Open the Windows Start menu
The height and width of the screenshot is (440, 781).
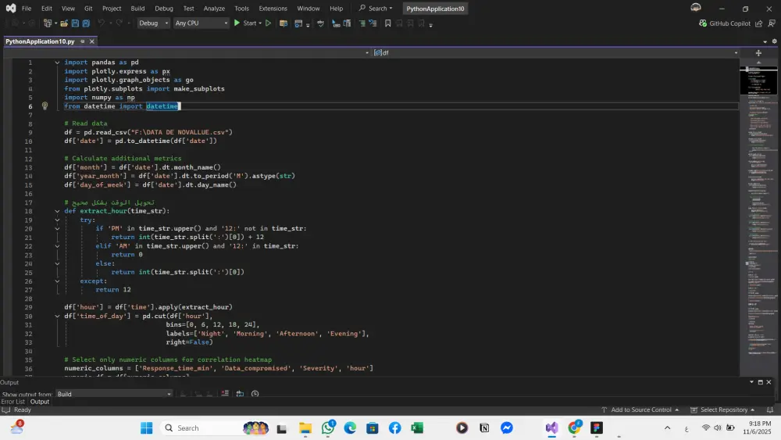point(147,428)
